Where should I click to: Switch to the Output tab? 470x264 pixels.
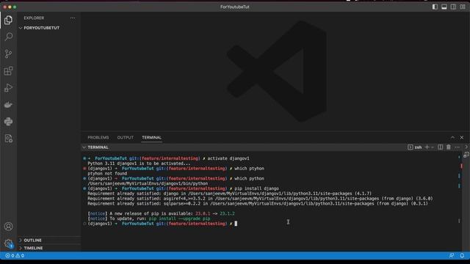126,137
